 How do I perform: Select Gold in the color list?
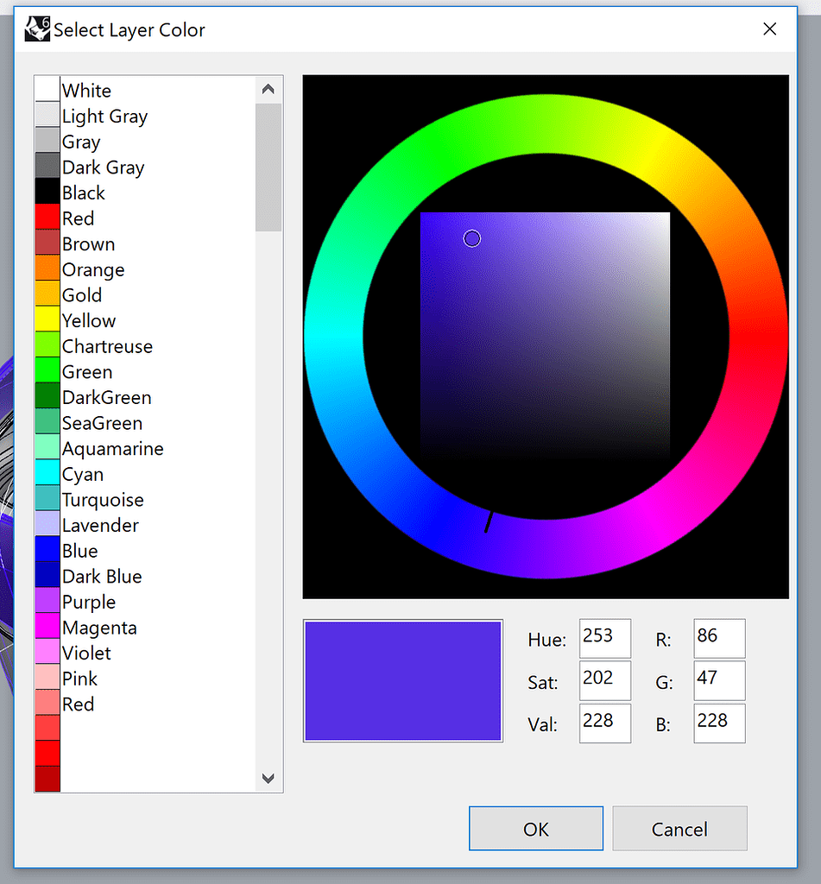point(82,294)
